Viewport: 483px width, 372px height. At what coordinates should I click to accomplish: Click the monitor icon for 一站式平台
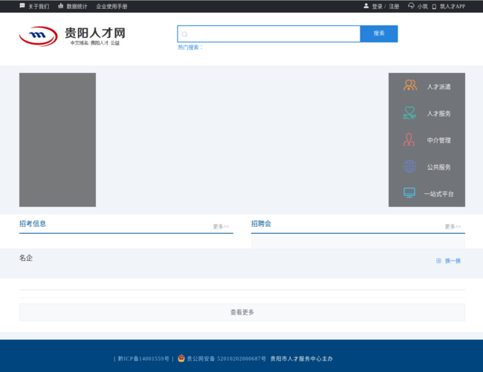coord(409,193)
